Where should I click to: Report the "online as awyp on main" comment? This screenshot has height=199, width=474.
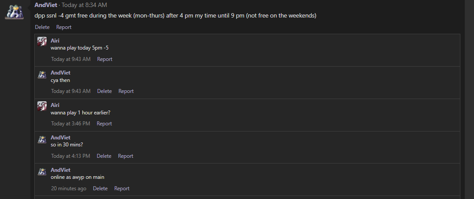pyautogui.click(x=122, y=188)
